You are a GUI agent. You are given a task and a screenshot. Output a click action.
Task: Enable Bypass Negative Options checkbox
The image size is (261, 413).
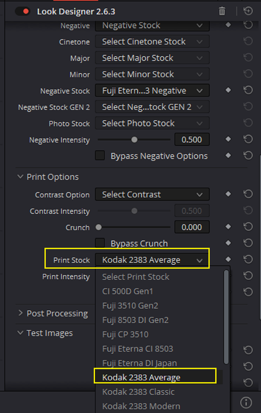[x=100, y=155]
